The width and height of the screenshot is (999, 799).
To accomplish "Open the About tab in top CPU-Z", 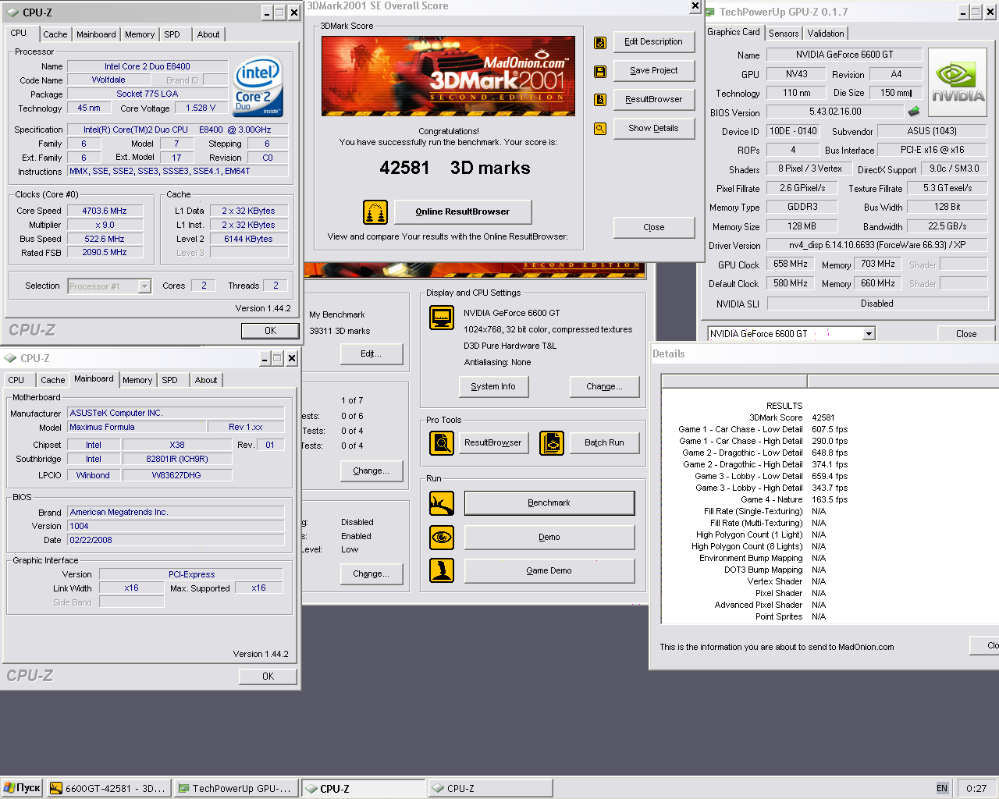I will (208, 34).
